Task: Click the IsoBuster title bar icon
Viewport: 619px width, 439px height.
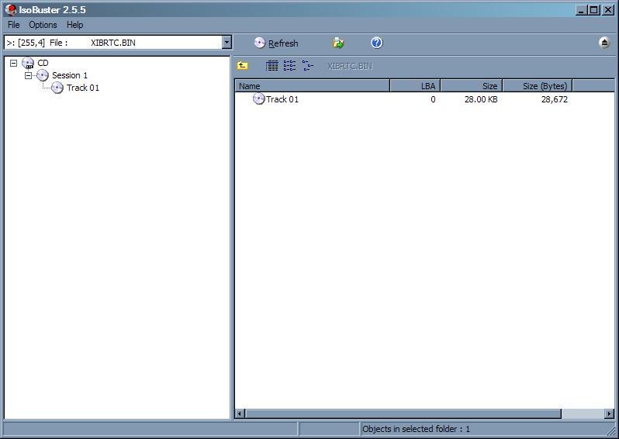Action: [11, 9]
